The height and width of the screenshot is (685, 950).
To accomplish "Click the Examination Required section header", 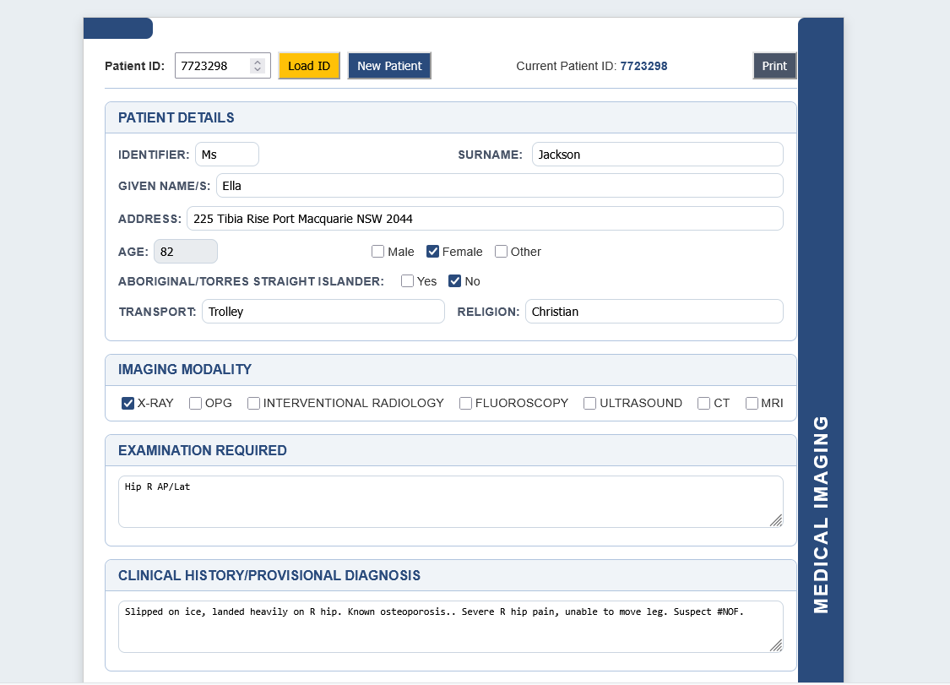I will click(x=451, y=450).
